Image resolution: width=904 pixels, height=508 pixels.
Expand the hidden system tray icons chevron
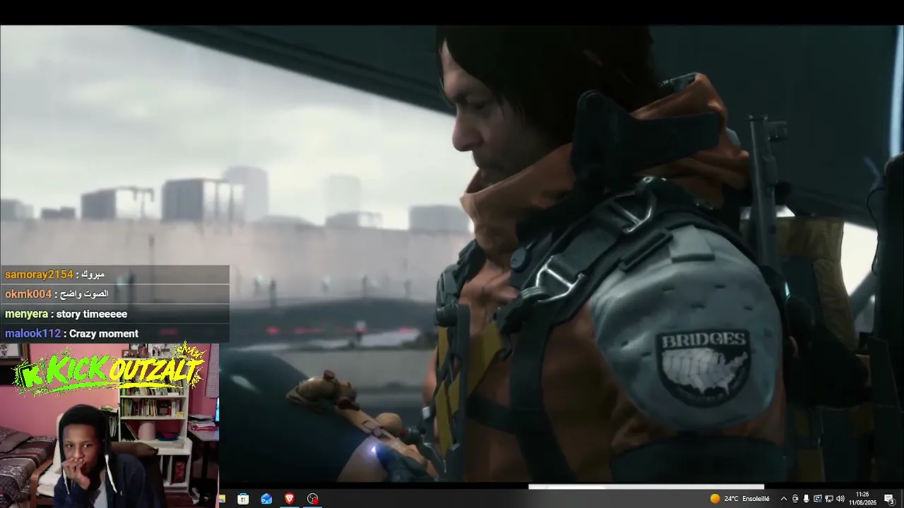pos(783,499)
